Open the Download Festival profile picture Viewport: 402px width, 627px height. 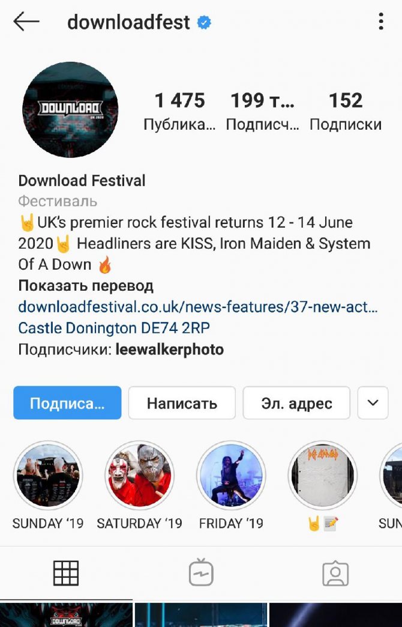pos(70,109)
